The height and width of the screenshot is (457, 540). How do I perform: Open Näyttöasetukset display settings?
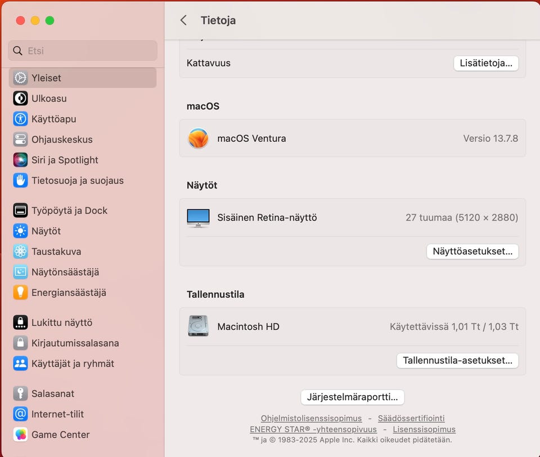(x=472, y=252)
